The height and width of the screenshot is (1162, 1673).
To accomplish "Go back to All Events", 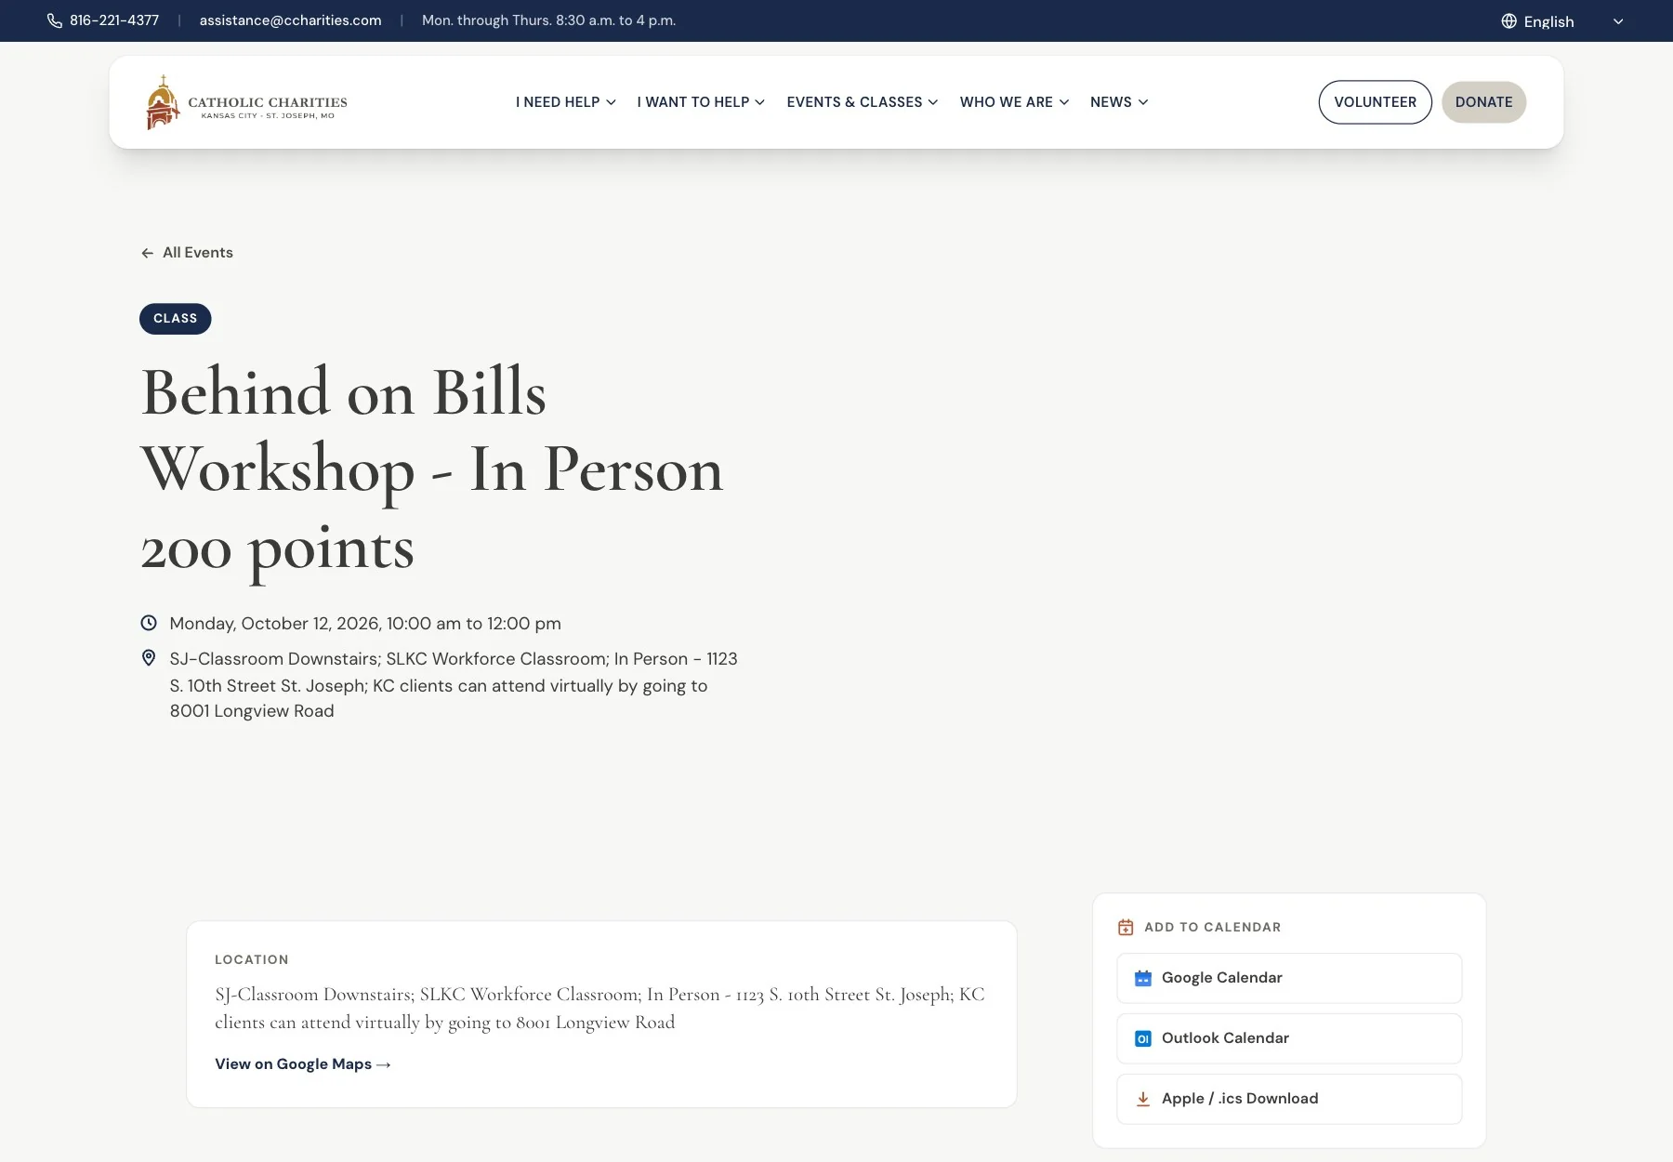I will (187, 253).
